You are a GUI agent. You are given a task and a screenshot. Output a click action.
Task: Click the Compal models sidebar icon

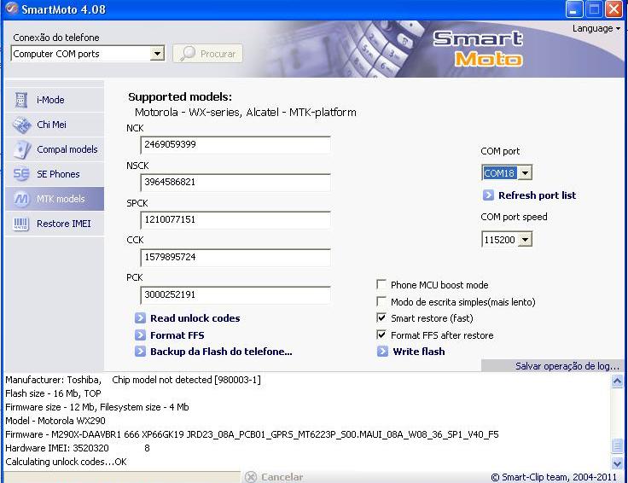pos(21,150)
